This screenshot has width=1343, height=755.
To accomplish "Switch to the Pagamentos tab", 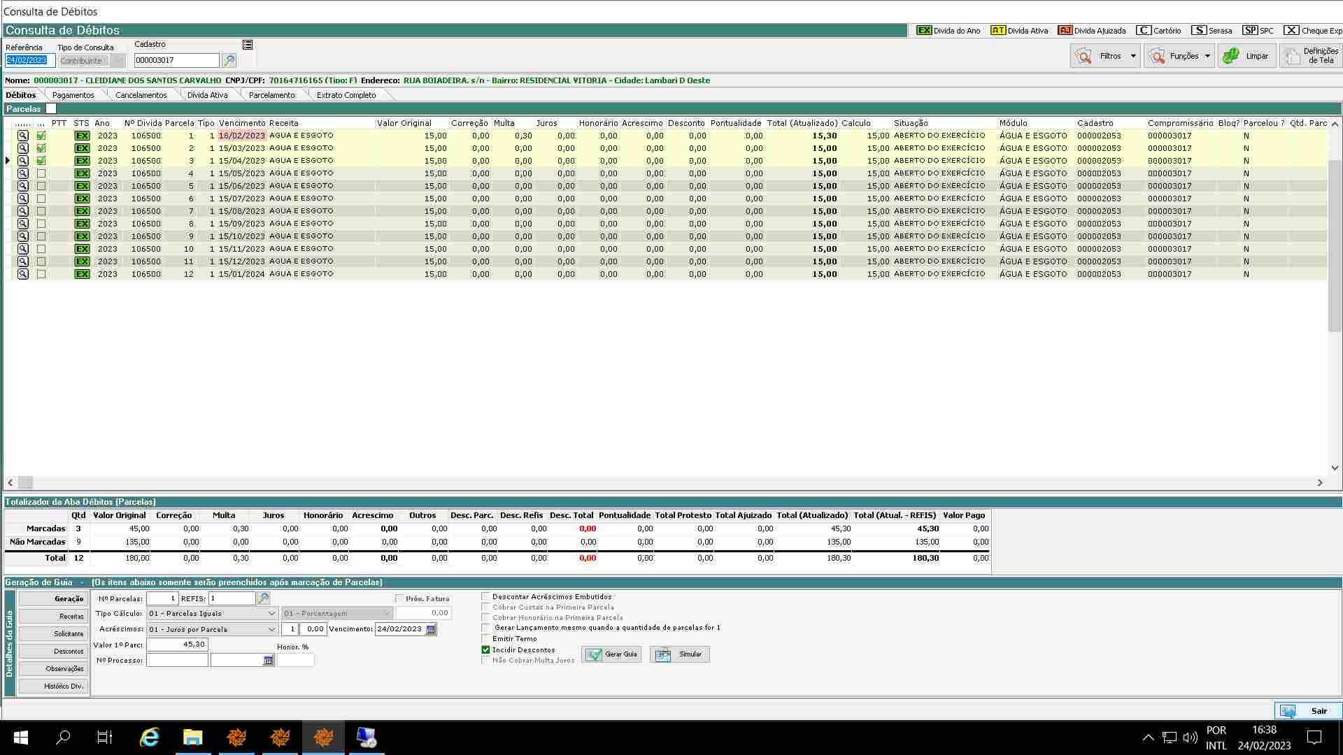I will pos(73,95).
